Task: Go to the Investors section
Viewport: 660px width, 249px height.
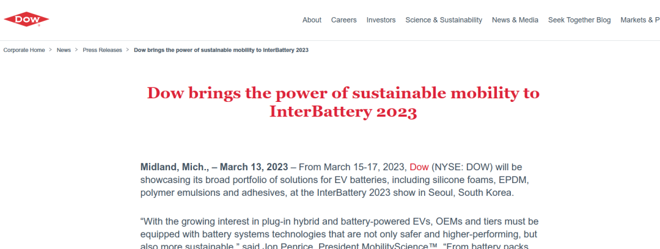Action: tap(381, 20)
